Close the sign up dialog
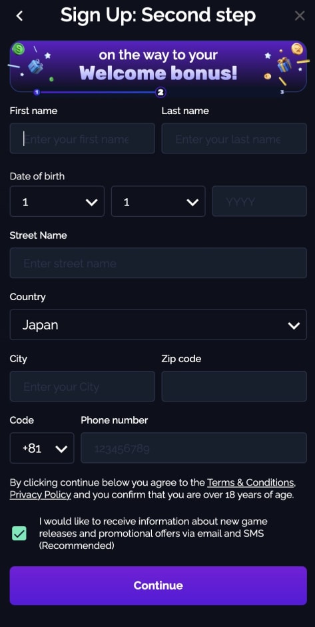 click(300, 16)
